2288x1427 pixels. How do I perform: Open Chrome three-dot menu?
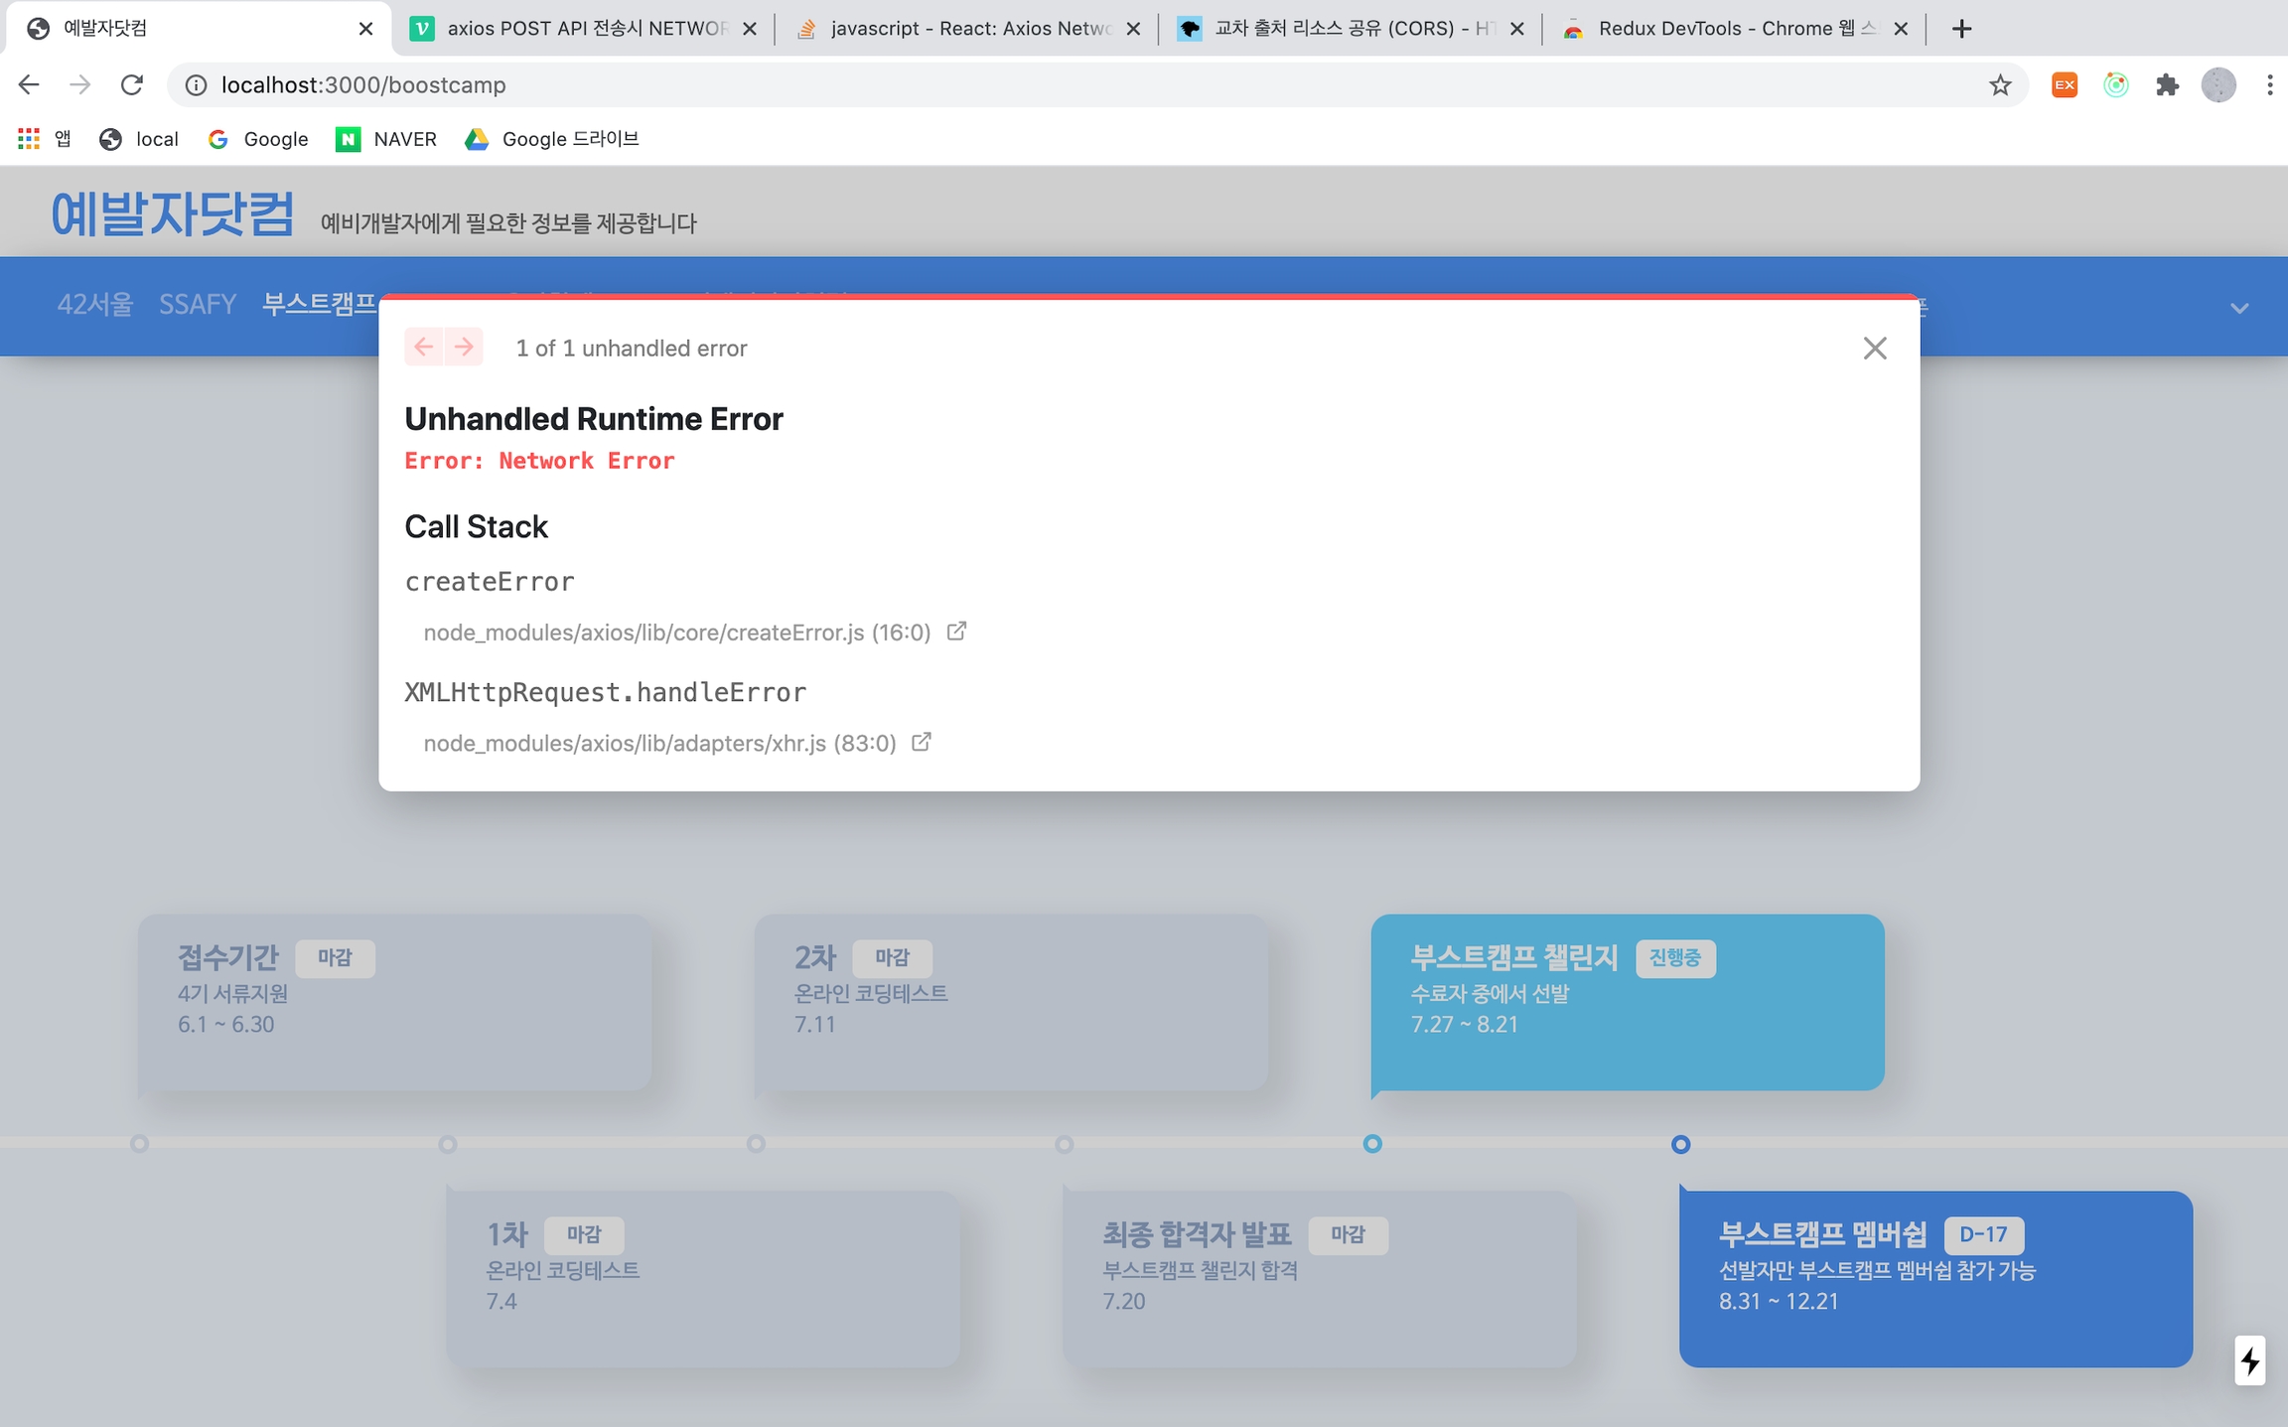(2269, 85)
